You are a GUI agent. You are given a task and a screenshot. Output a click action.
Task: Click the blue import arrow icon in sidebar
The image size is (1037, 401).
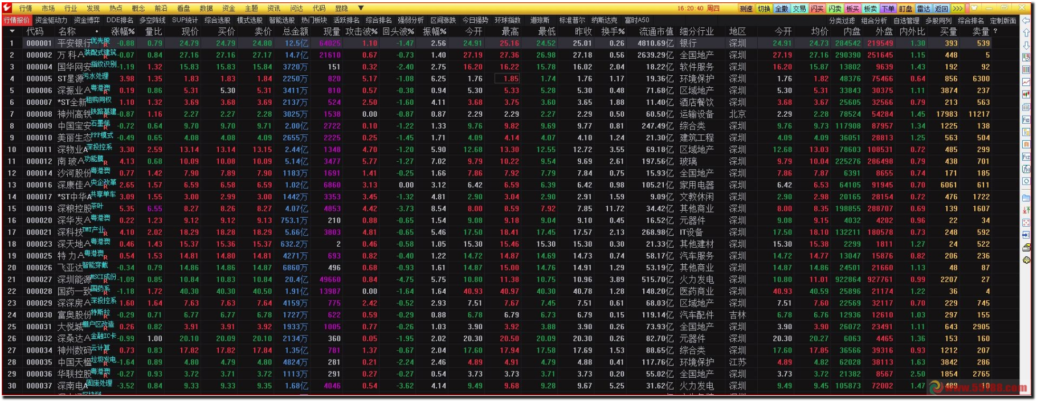(1026, 235)
